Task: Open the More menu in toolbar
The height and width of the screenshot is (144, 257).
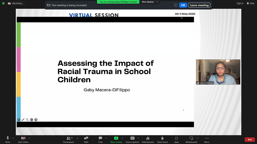Action: (x=207, y=139)
